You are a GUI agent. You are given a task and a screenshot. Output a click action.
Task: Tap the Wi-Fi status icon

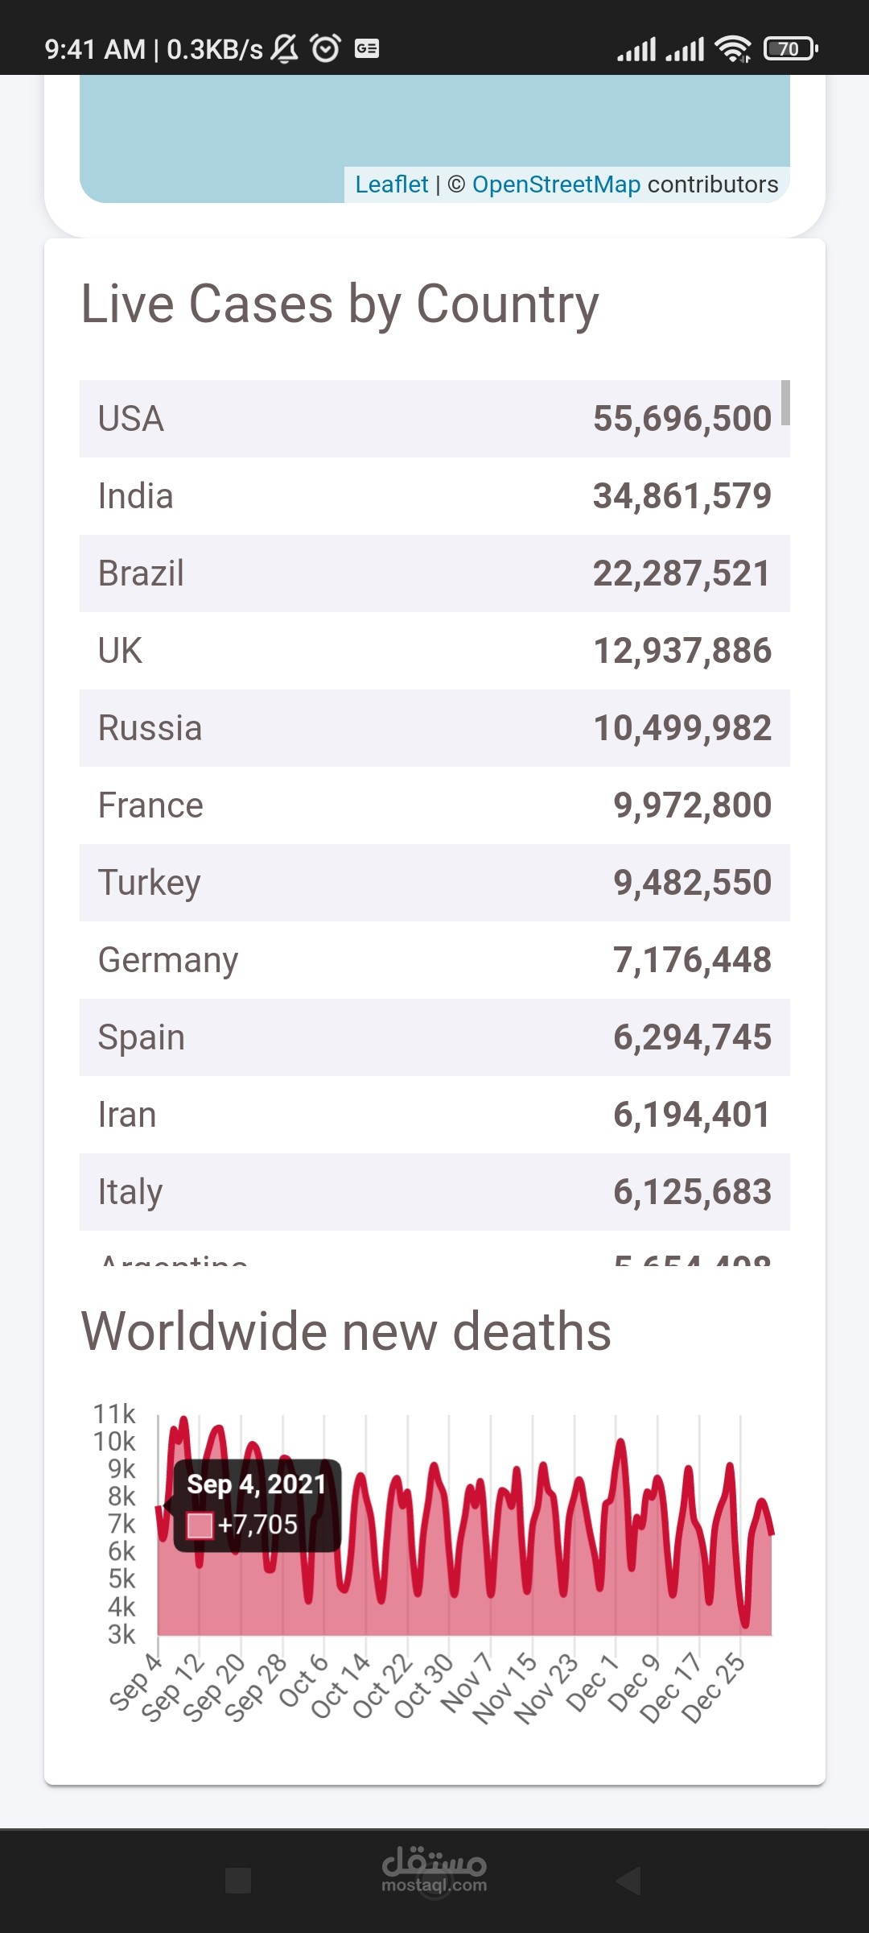[733, 49]
